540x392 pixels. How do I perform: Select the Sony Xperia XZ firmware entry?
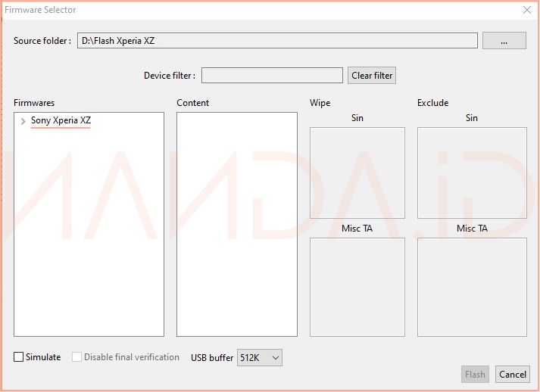tap(61, 120)
